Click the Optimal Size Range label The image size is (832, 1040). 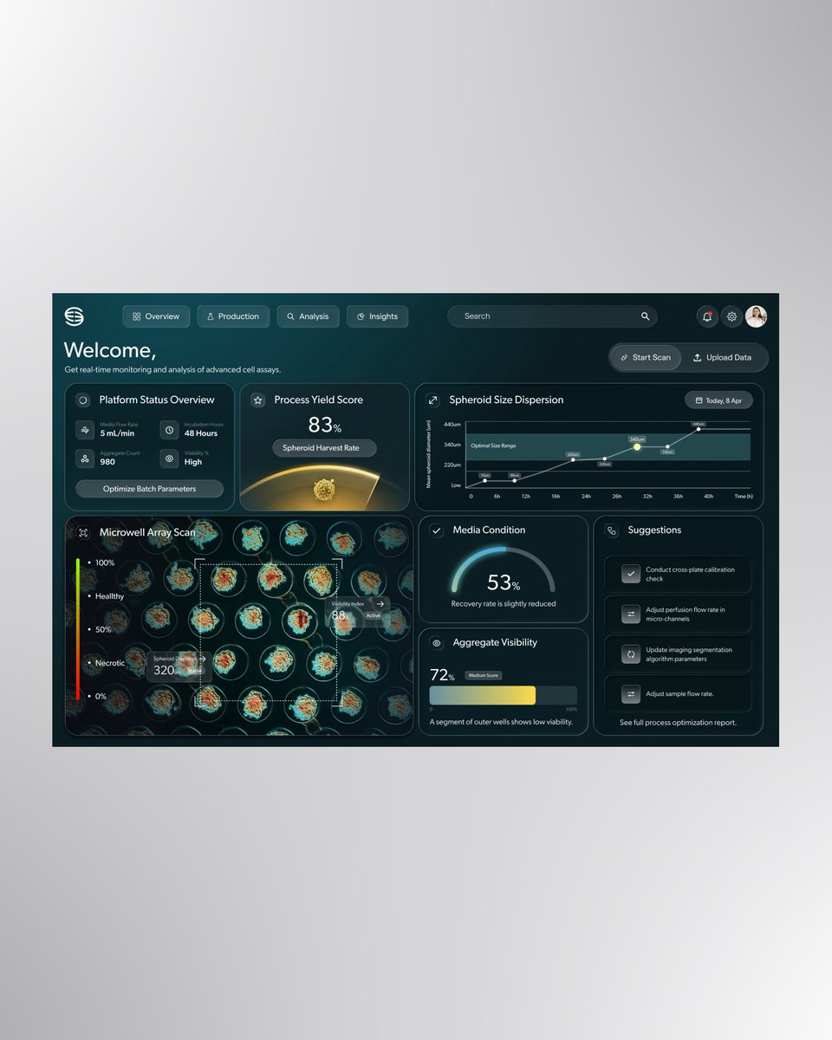493,445
